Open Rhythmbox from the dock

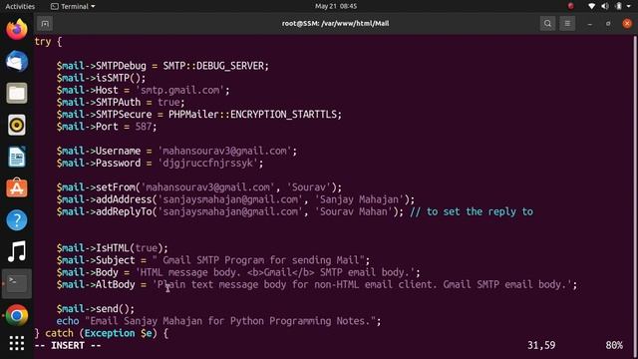[17, 125]
